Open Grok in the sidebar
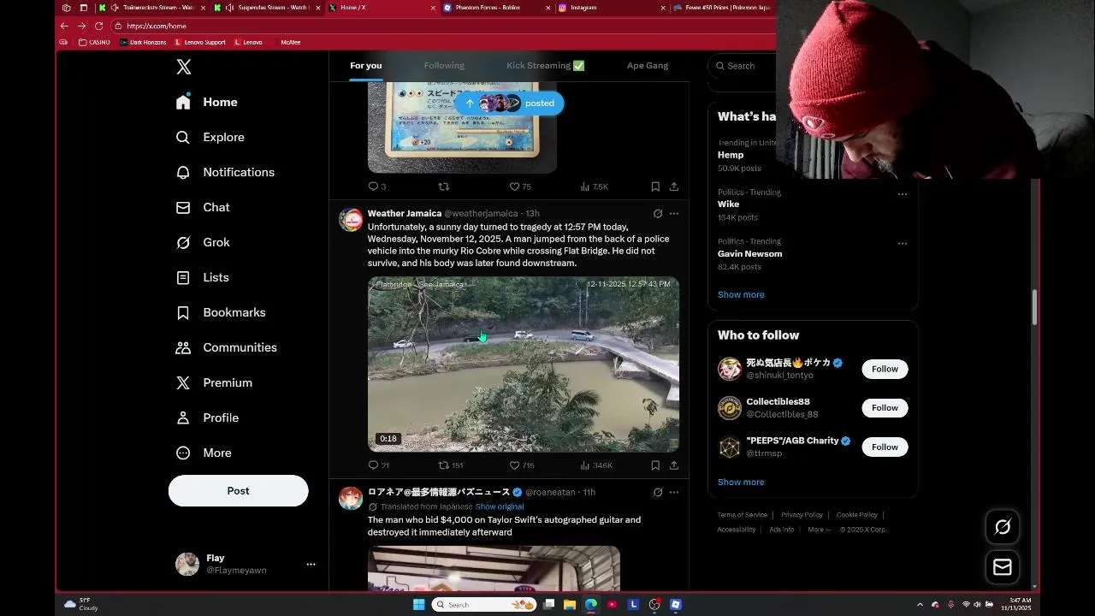Image resolution: width=1095 pixels, height=616 pixels. [203, 242]
